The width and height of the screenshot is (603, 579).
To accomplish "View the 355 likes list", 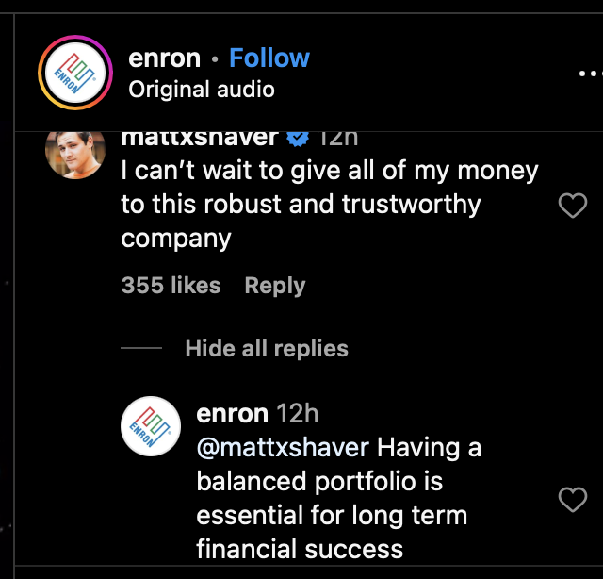I will (171, 286).
